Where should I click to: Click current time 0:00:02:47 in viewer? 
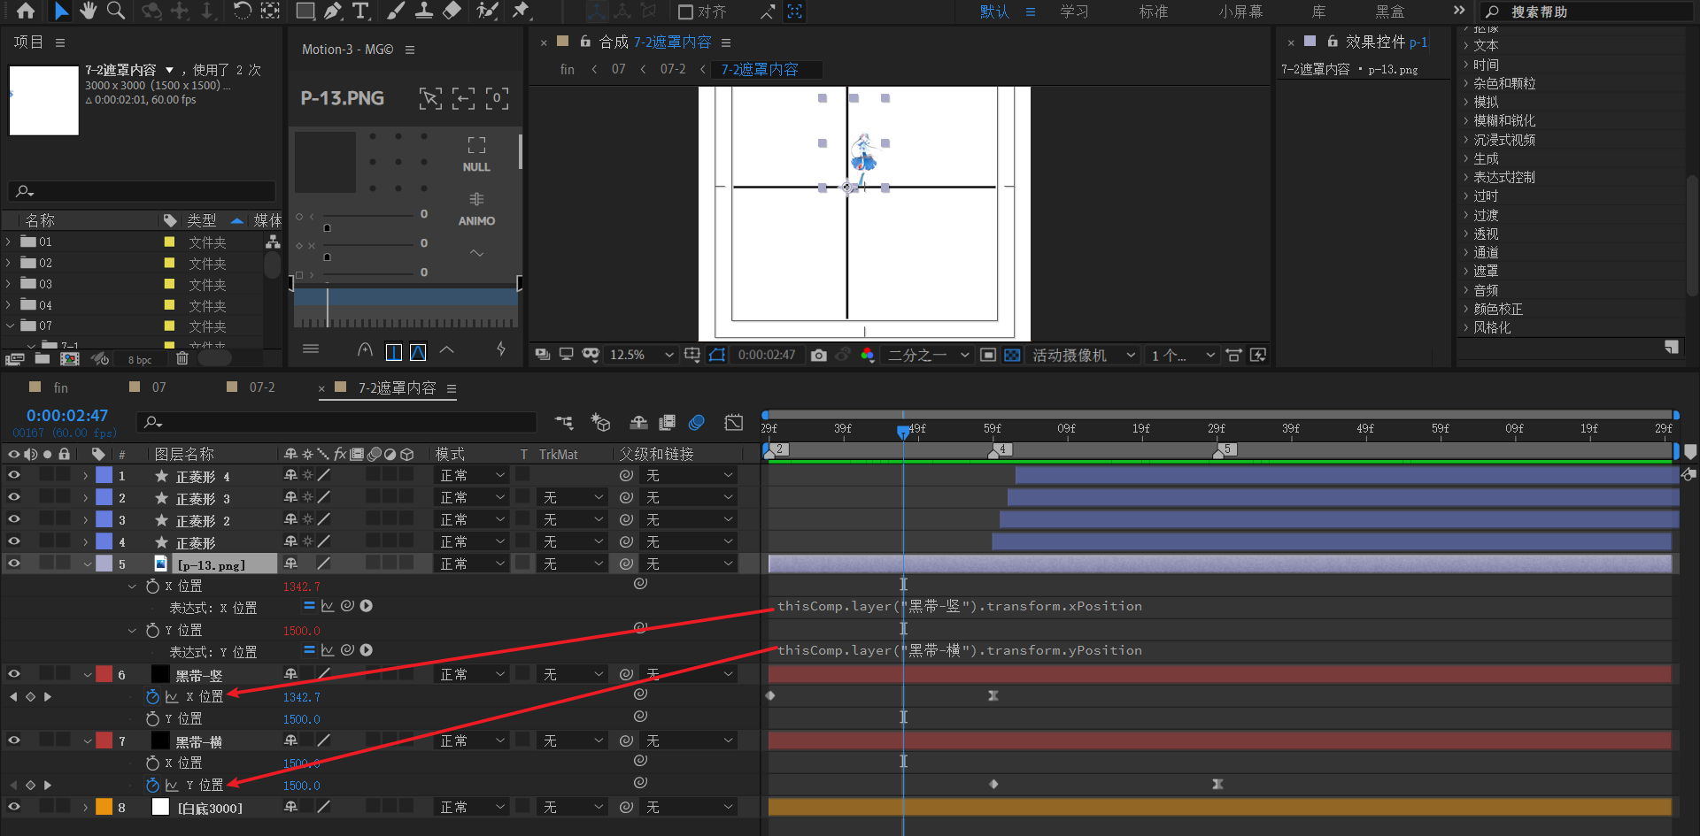click(767, 355)
